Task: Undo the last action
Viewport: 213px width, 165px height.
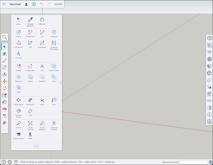Action: 42,4
